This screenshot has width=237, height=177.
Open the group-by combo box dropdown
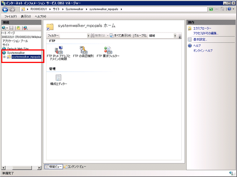pyautogui.click(x=175, y=36)
